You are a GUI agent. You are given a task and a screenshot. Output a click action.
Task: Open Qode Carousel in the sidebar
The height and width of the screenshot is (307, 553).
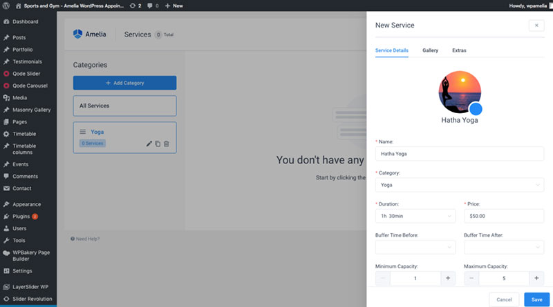click(28, 86)
